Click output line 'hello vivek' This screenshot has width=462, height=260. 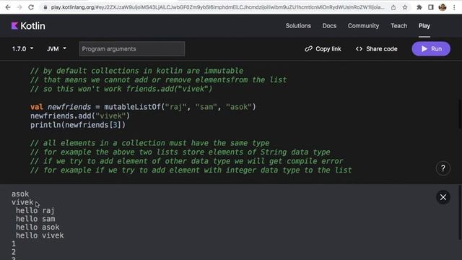tap(40, 235)
